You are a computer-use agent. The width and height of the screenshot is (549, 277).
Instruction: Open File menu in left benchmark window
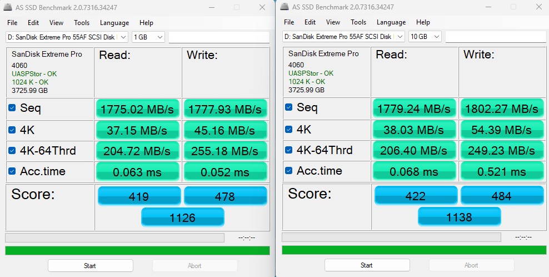click(12, 23)
